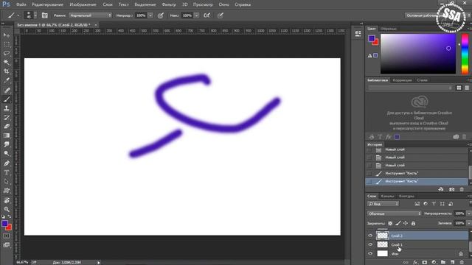Select the Healing Brush tool
The width and height of the screenshot is (472, 265).
(x=7, y=90)
